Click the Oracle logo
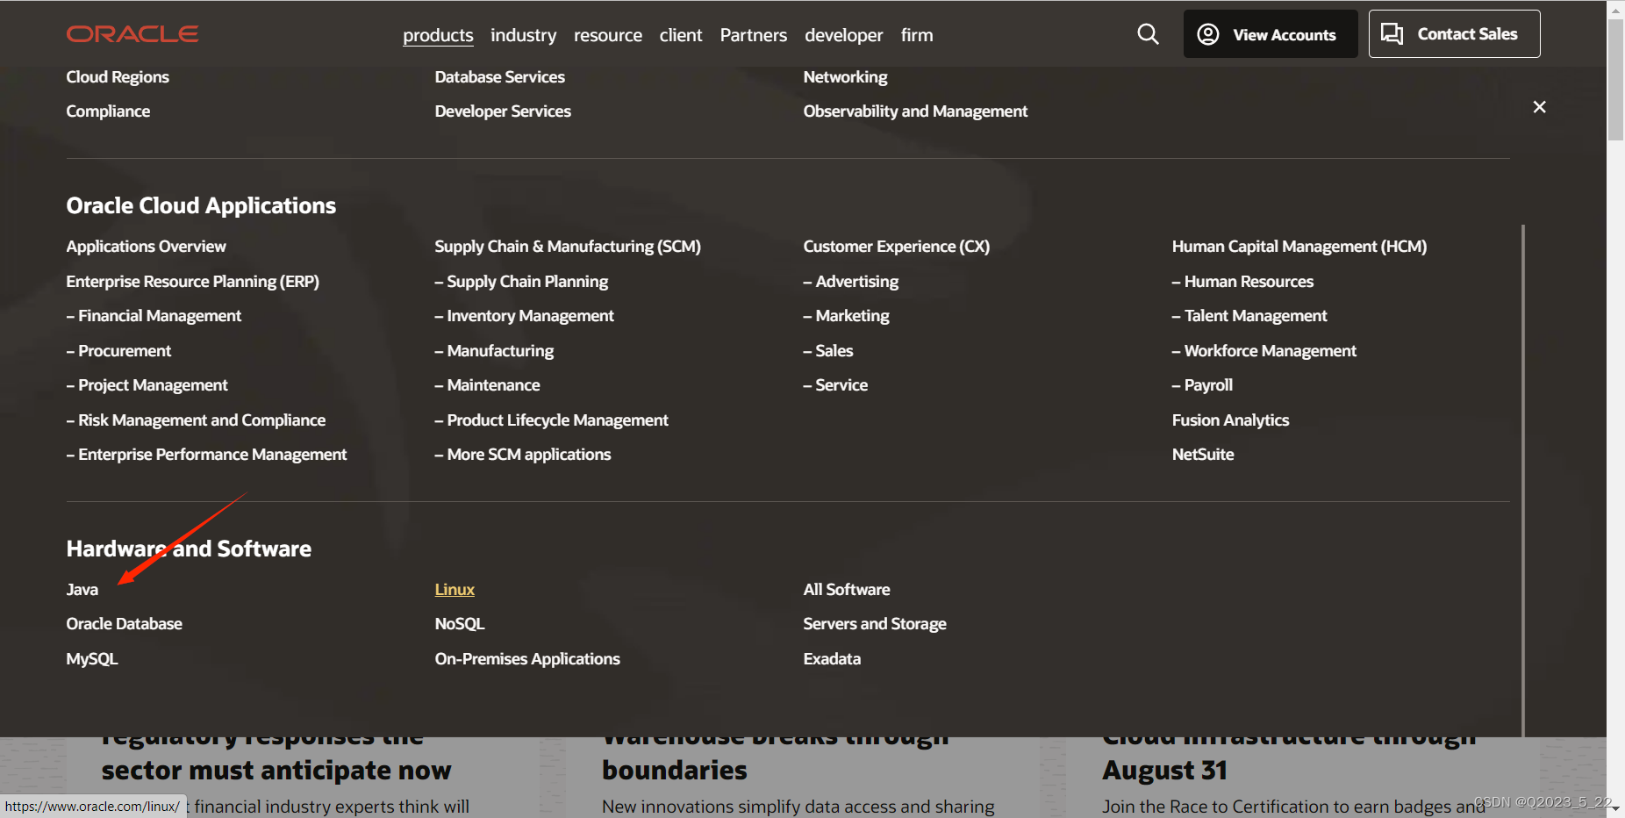Viewport: 1625px width, 818px height. click(132, 34)
